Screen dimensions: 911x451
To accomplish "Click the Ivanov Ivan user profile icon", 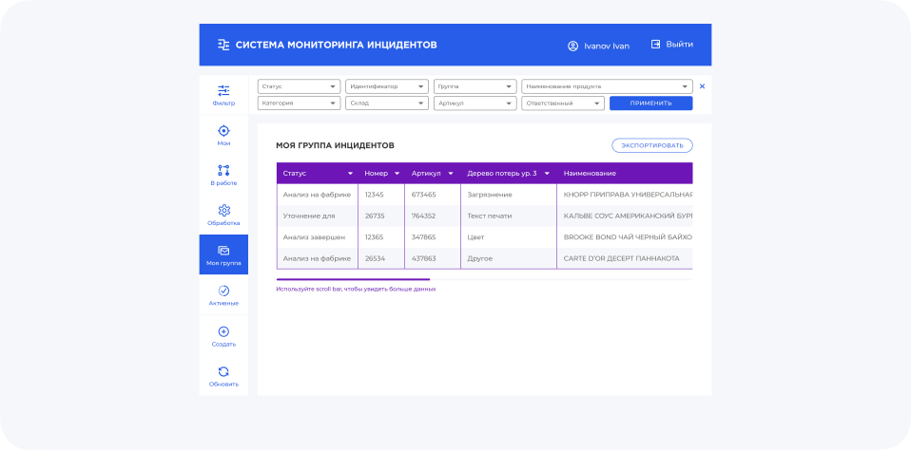I will click(x=572, y=46).
